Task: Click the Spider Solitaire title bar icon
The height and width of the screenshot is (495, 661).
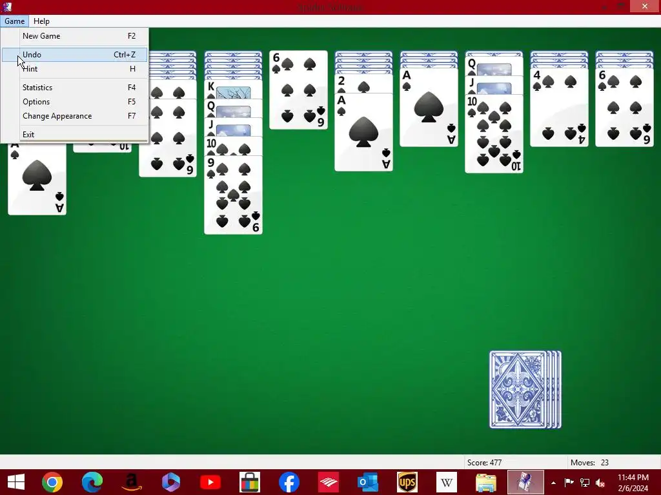Action: [x=6, y=6]
